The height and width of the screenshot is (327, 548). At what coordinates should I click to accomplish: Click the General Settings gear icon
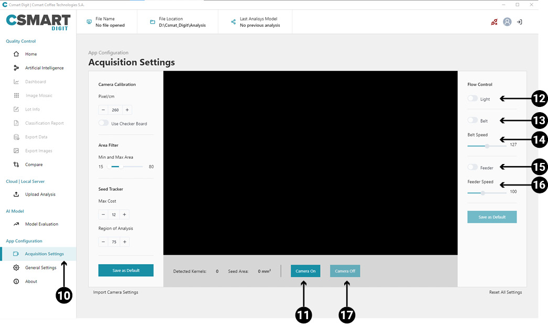tap(16, 268)
